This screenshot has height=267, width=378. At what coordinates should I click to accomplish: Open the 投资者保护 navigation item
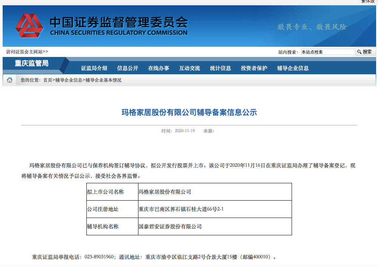(254, 68)
